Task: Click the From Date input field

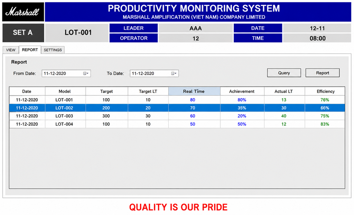Action: pos(66,73)
